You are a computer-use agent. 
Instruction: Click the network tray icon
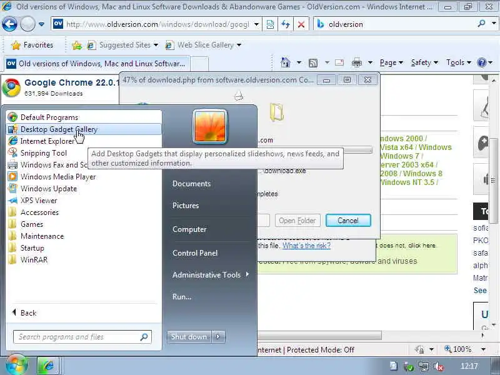pyautogui.click(x=424, y=366)
